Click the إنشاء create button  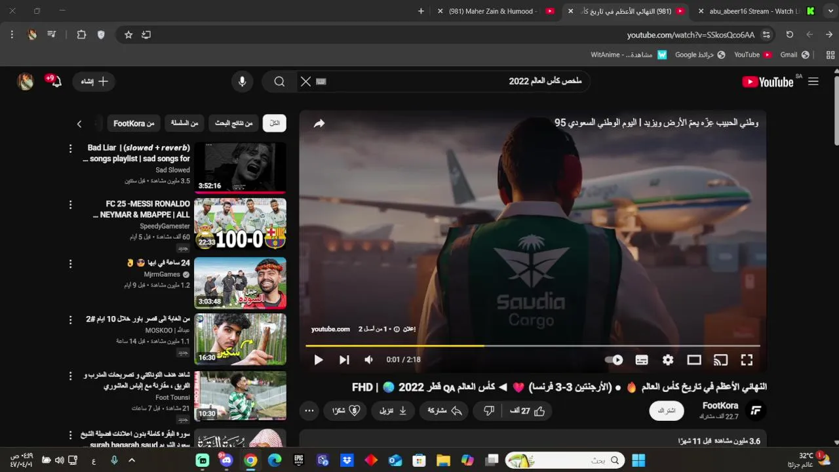coord(94,81)
